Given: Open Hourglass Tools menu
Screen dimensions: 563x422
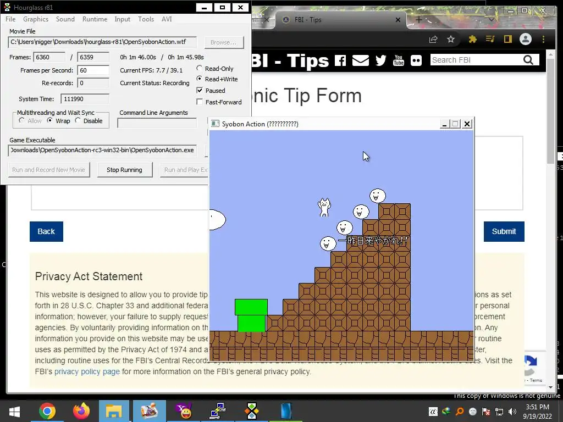Looking at the screenshot, I should pos(146,19).
